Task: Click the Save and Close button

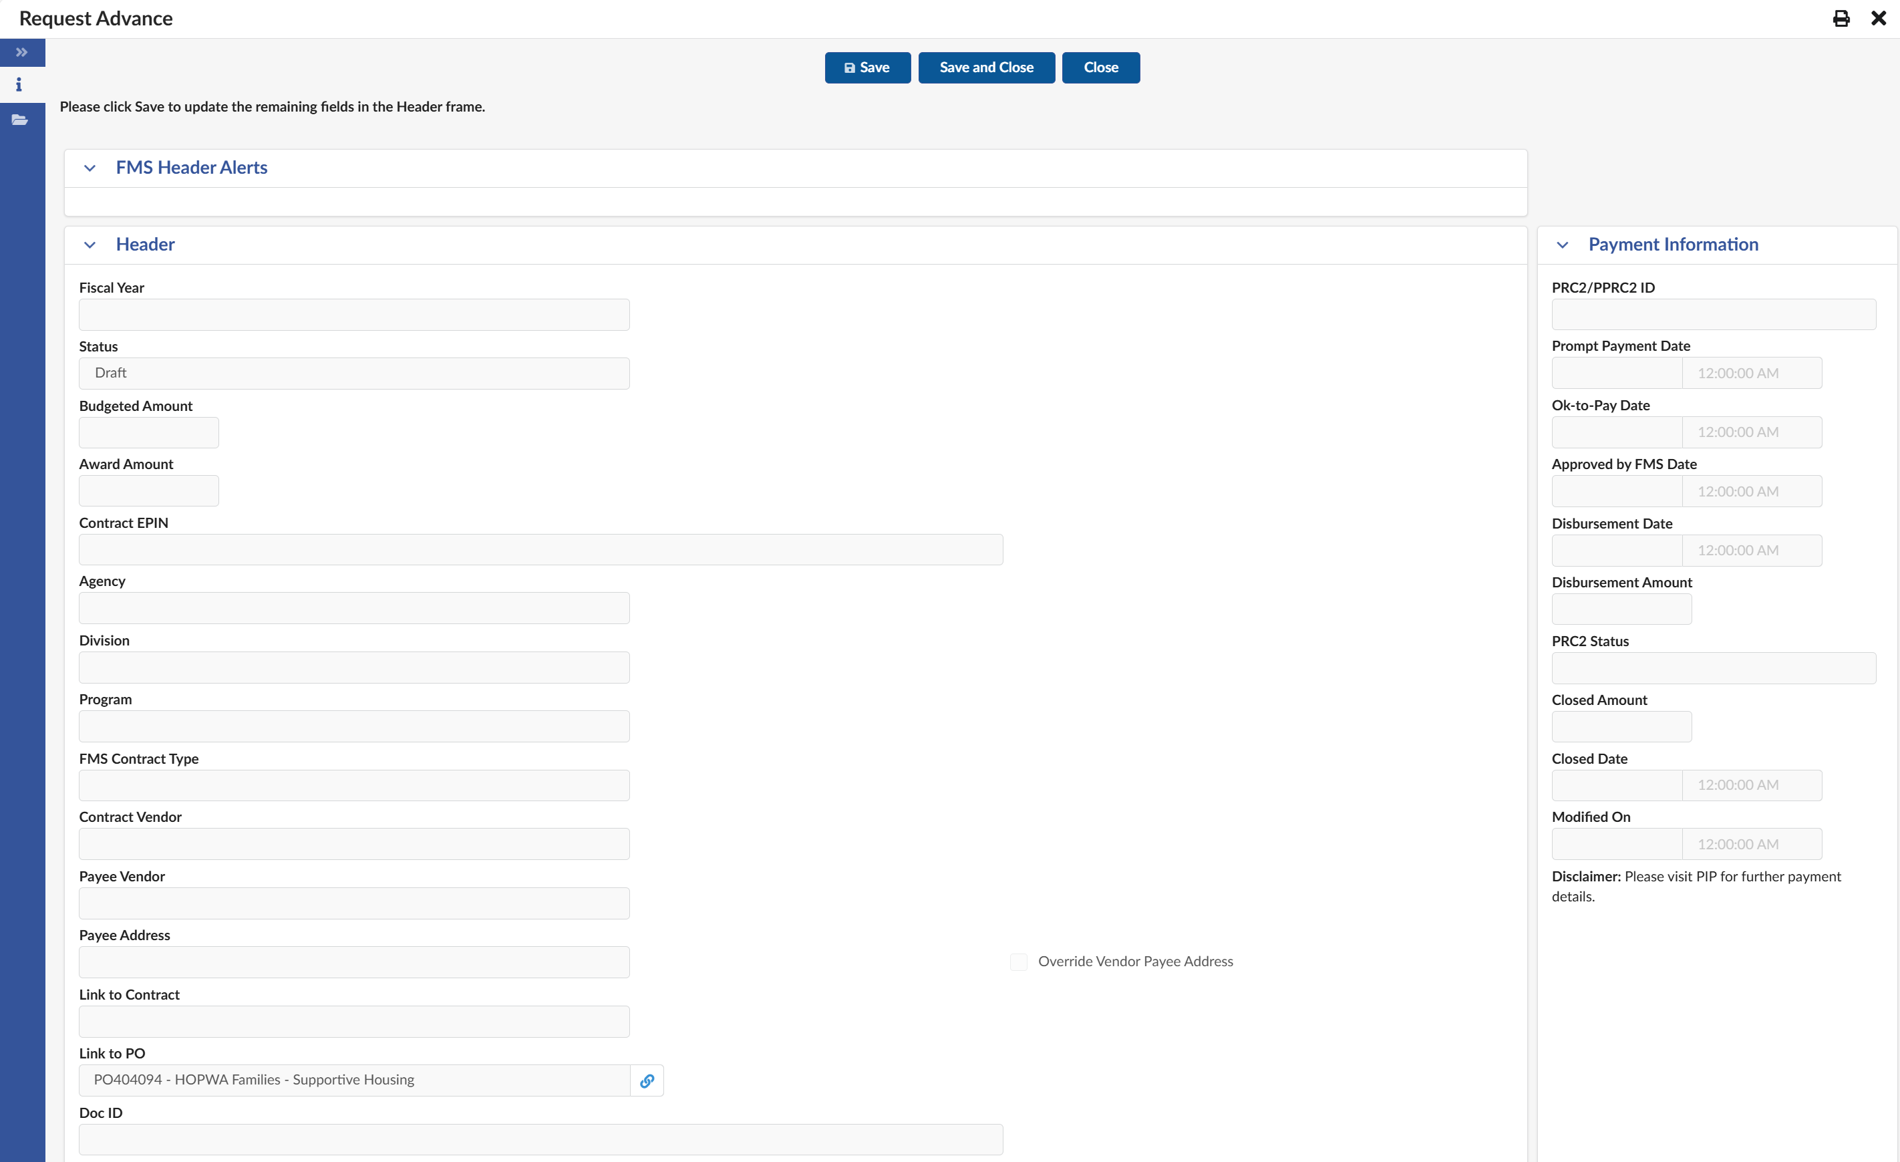Action: point(986,67)
